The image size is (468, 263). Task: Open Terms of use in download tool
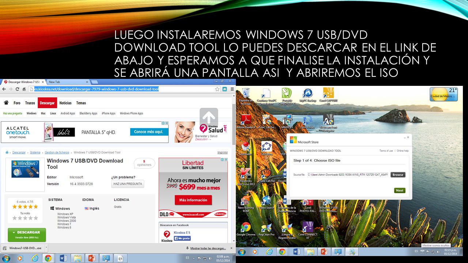pos(386,151)
